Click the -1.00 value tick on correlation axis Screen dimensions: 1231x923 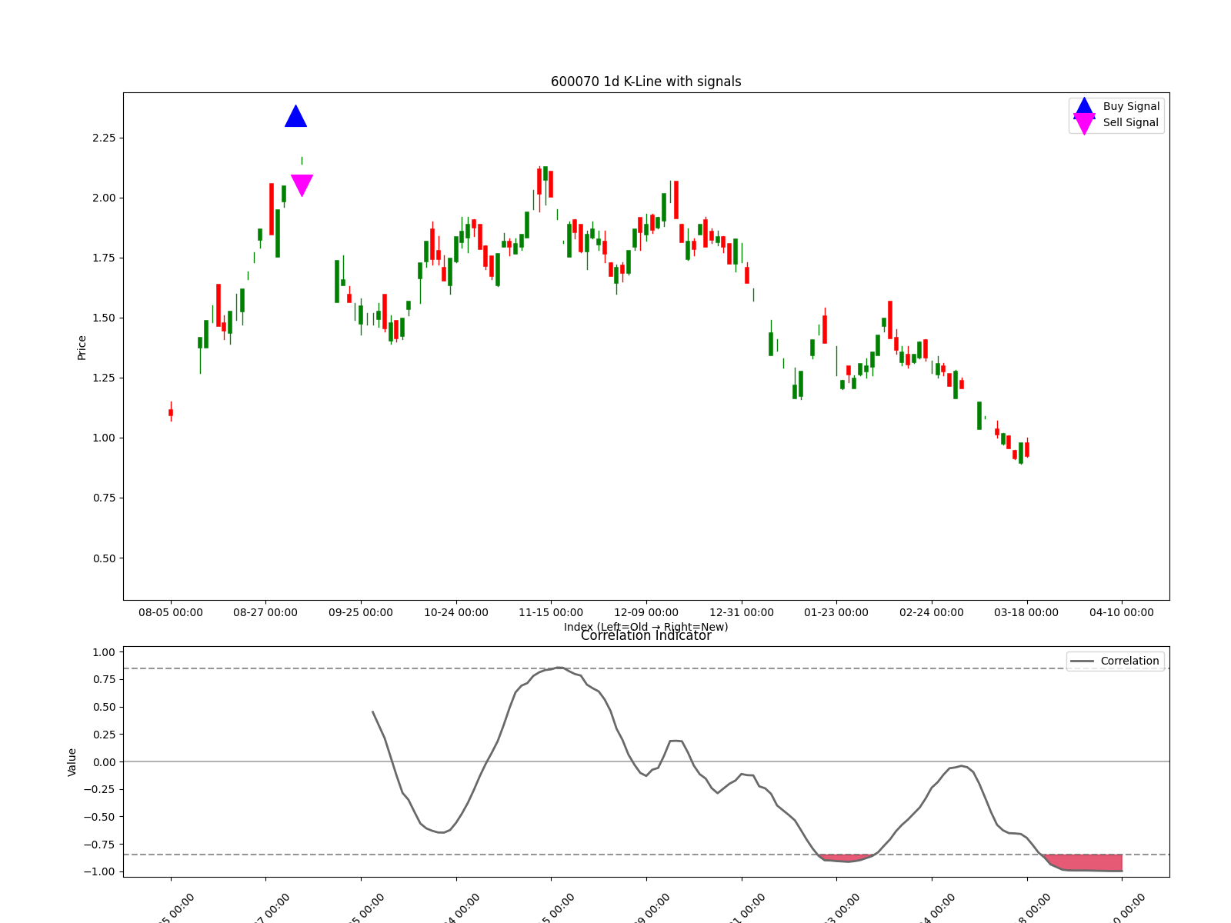pos(100,872)
